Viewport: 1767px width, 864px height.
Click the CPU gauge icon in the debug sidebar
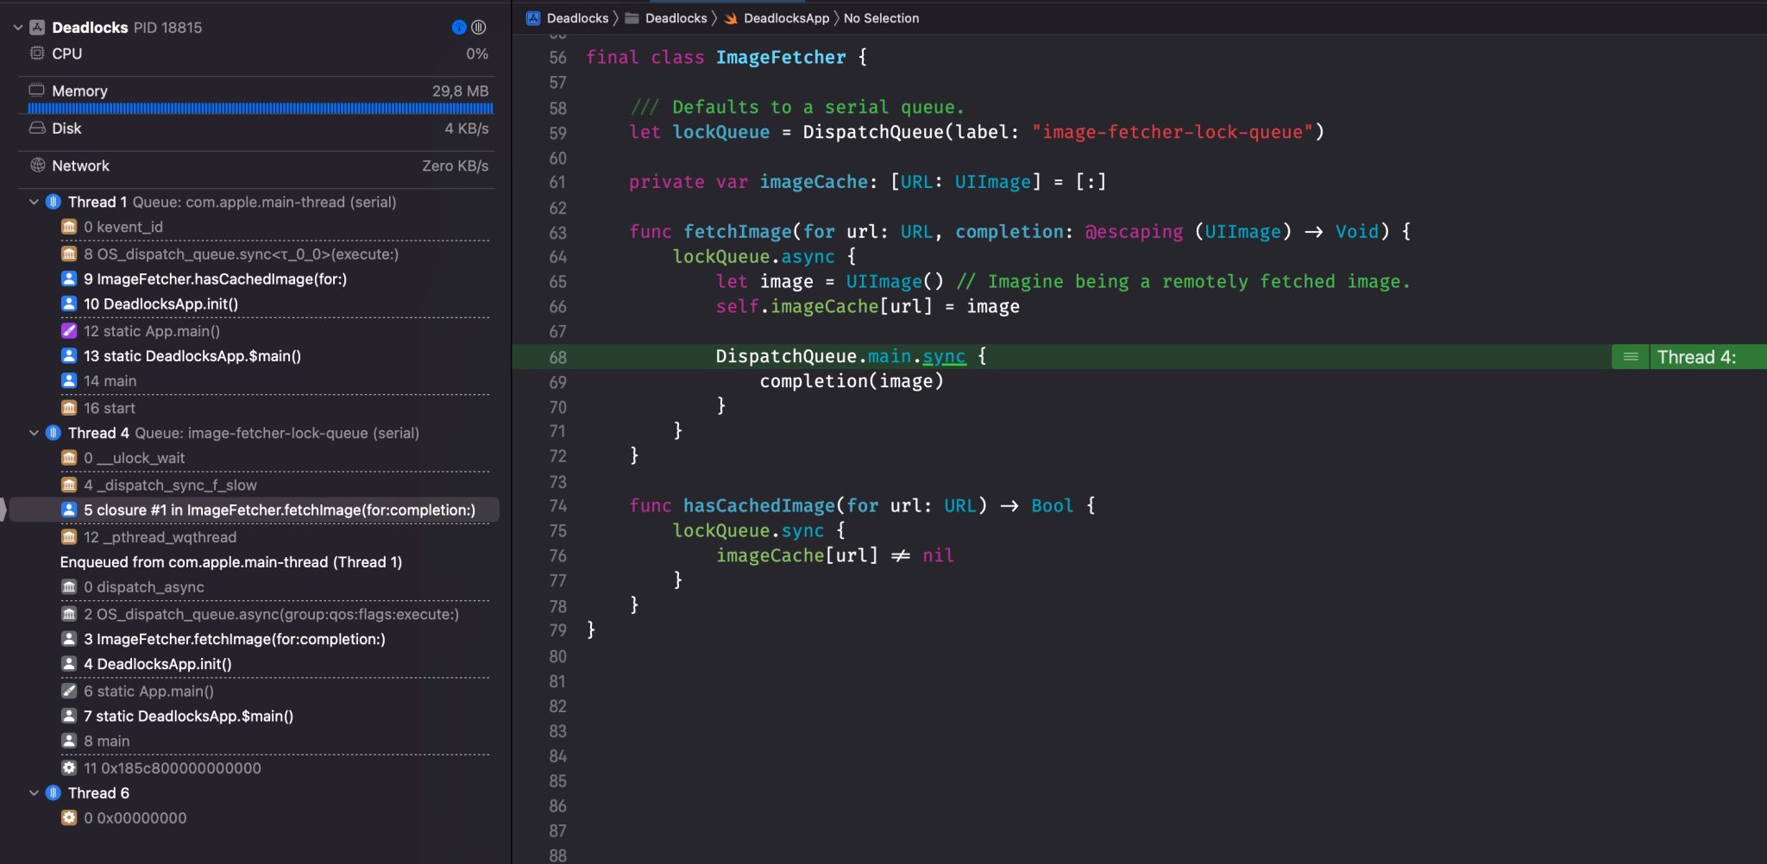tap(35, 53)
